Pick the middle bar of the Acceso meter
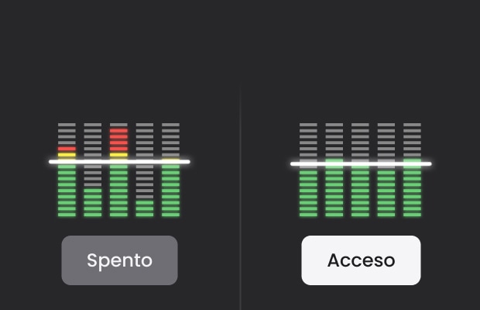 [x=360, y=170]
